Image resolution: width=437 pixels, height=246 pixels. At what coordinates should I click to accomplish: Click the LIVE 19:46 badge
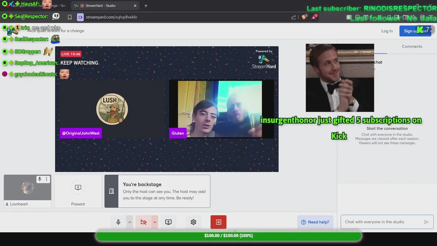pos(71,54)
